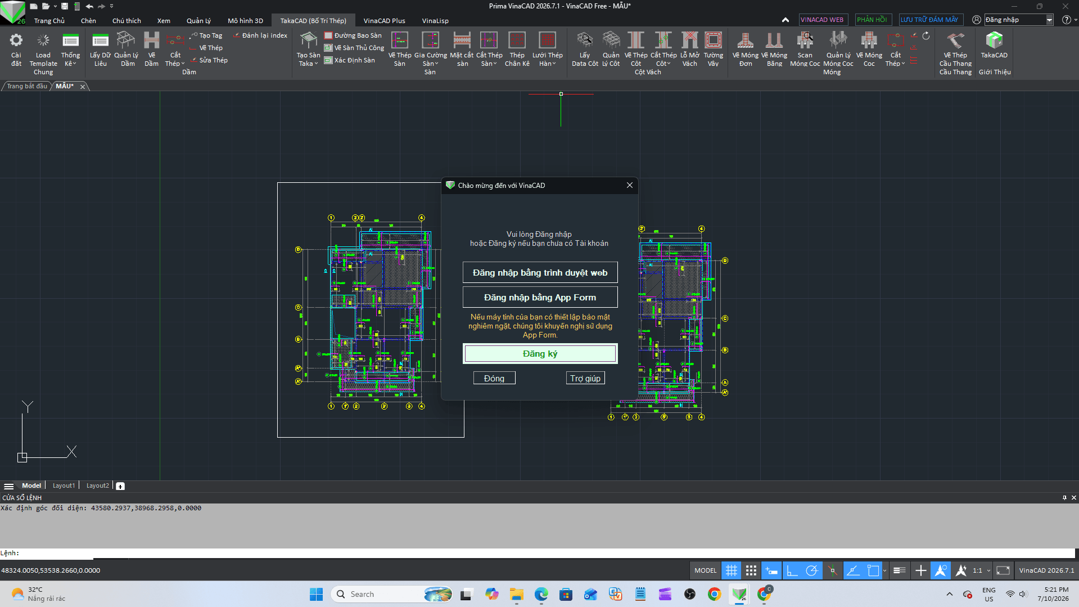Click Vẽ Móng Đơn footing tool
Viewport: 1079px width, 607px height.
[746, 49]
